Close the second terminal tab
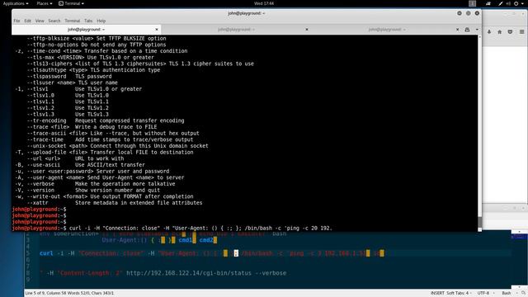The image size is (528, 297). coord(307,30)
